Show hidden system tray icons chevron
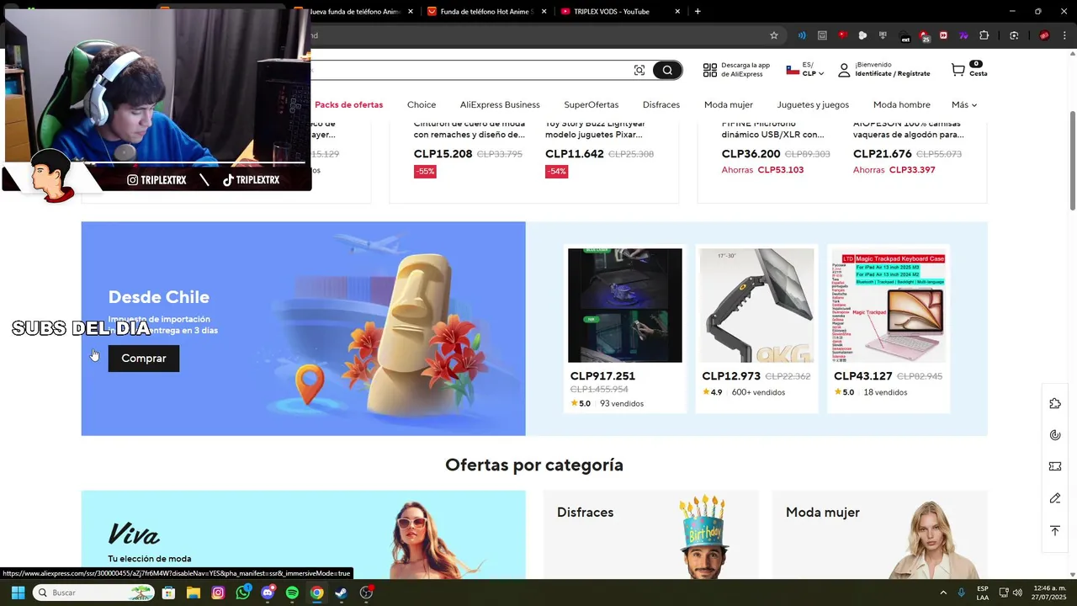Viewport: 1077px width, 606px height. point(943,593)
